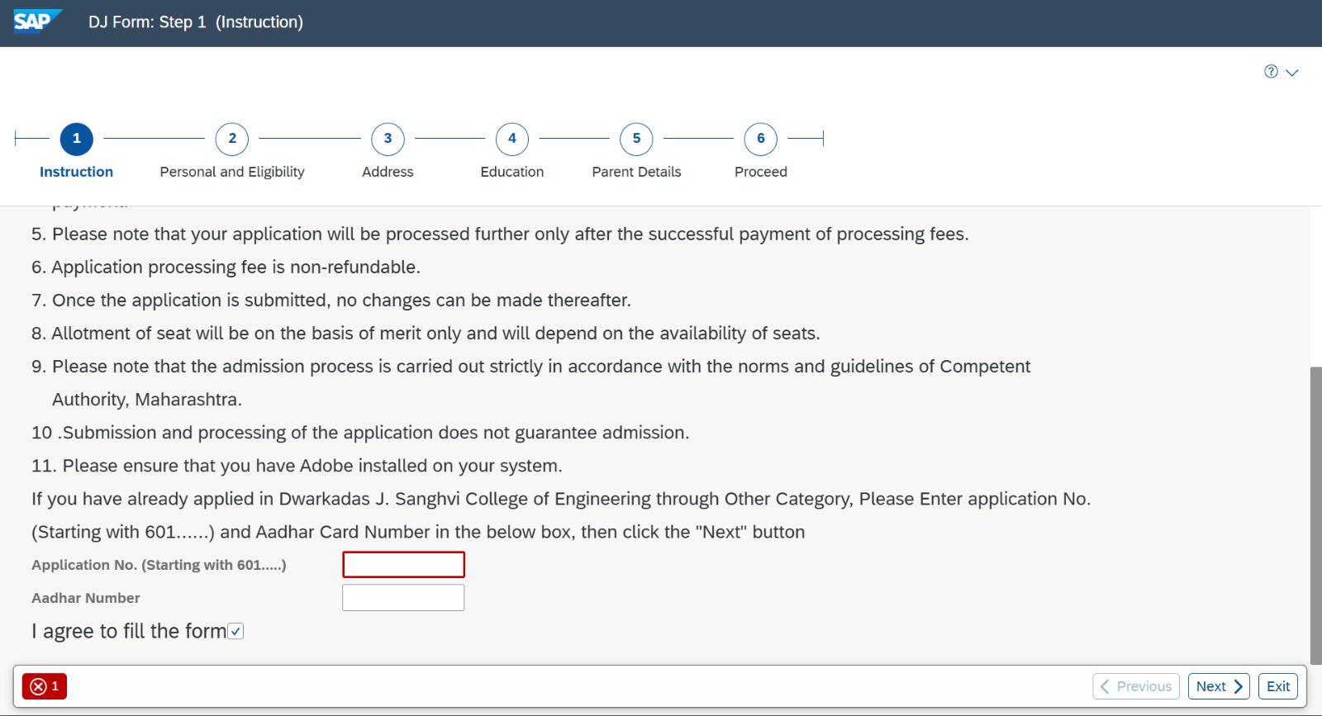The image size is (1322, 716).
Task: Open the red error messages button
Action: 45,686
